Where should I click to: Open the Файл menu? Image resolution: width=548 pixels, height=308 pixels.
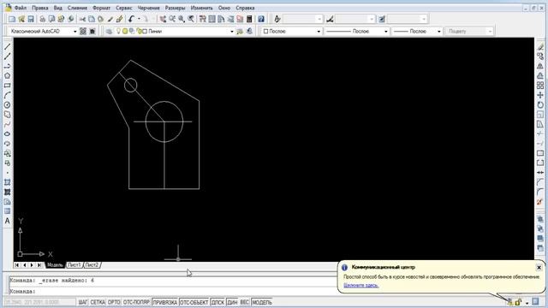[x=21, y=8]
